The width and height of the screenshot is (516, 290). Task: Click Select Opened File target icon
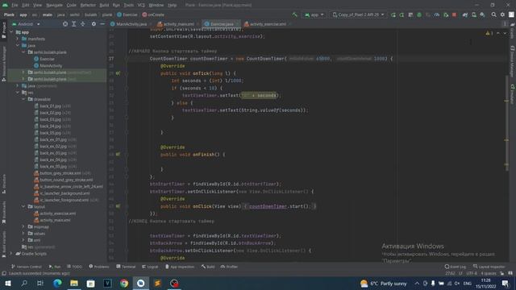[65, 24]
